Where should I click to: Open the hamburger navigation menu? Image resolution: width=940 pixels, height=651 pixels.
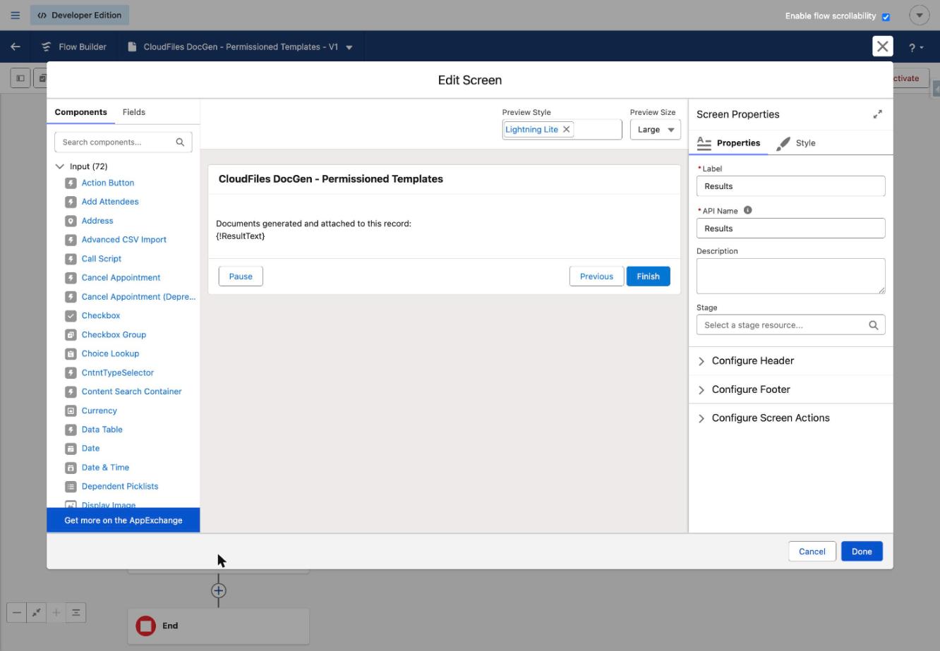pos(15,15)
